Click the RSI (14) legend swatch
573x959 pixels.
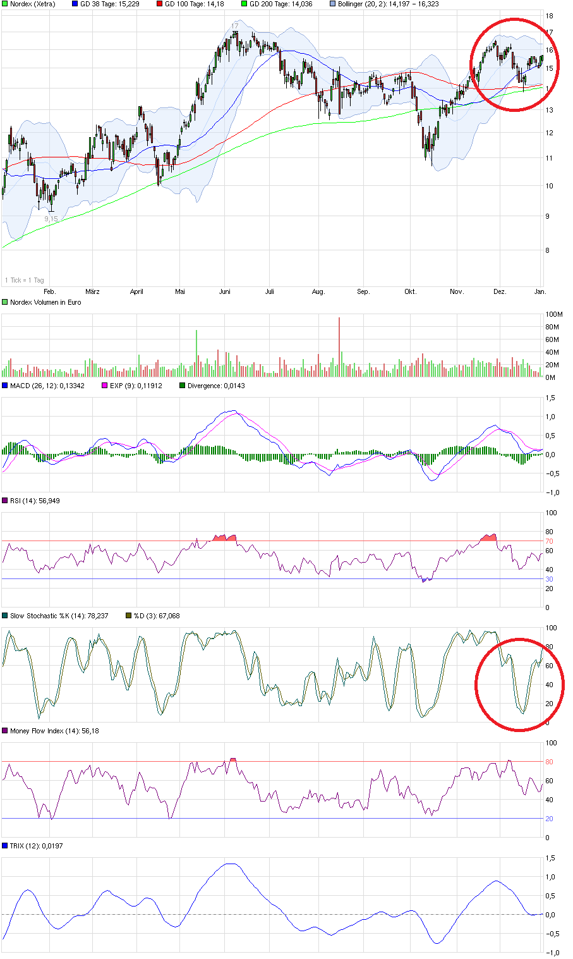tap(5, 501)
